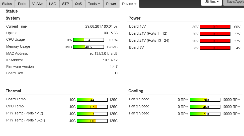Click the CPU Temp gauge bar
The width and height of the screenshot is (244, 136).
pyautogui.click(x=92, y=107)
